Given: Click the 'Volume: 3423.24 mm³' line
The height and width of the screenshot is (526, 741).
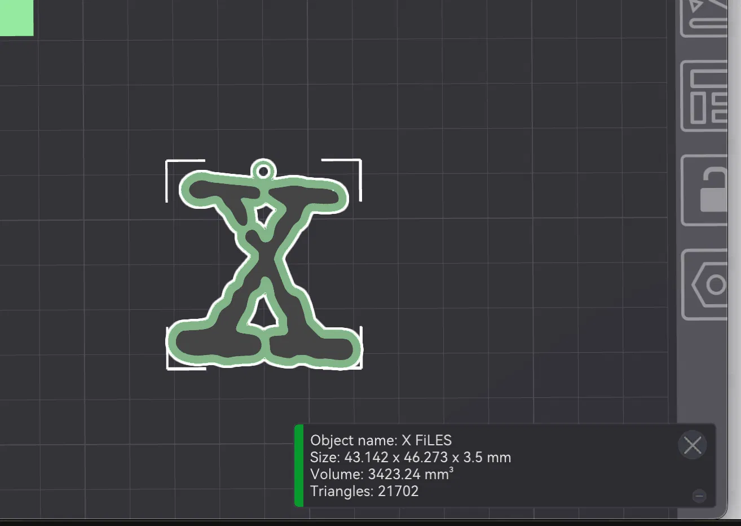Looking at the screenshot, I should [x=382, y=474].
